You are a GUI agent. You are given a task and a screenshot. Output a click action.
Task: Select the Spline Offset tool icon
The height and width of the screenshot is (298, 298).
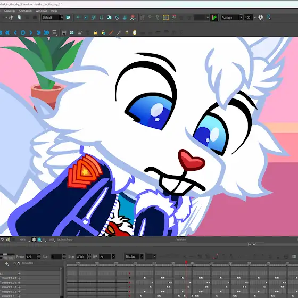[117, 18]
